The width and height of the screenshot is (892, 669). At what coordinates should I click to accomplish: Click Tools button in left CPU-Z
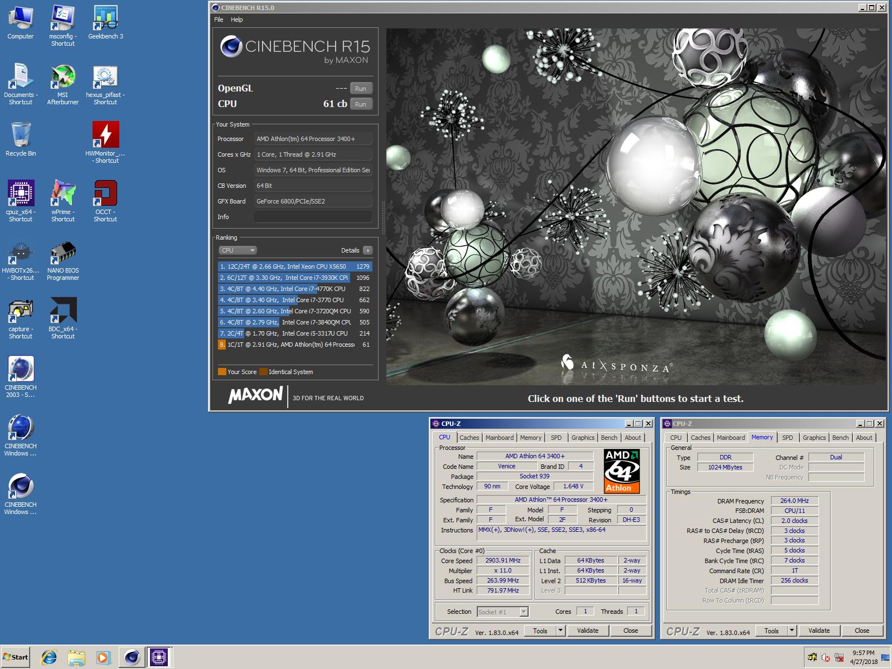pos(540,631)
